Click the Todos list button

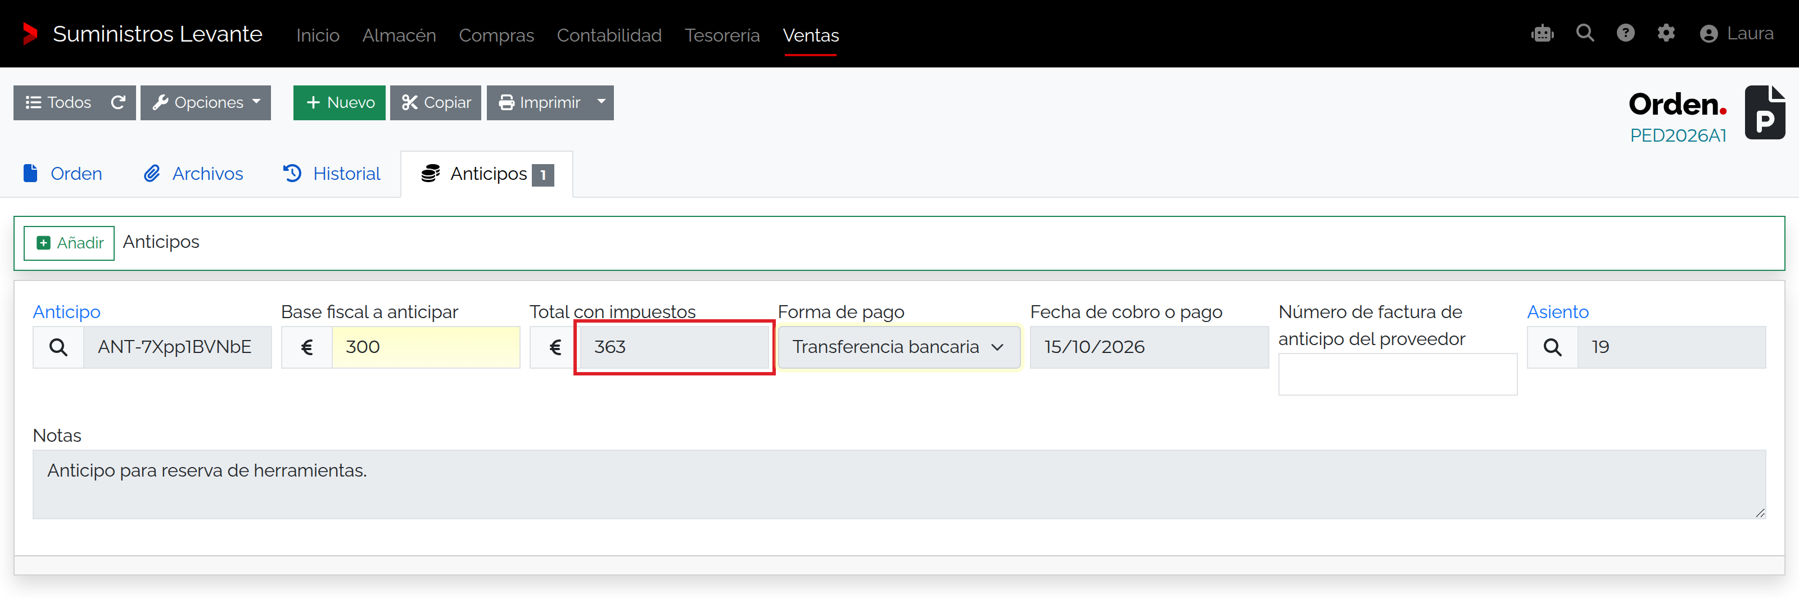click(x=58, y=103)
